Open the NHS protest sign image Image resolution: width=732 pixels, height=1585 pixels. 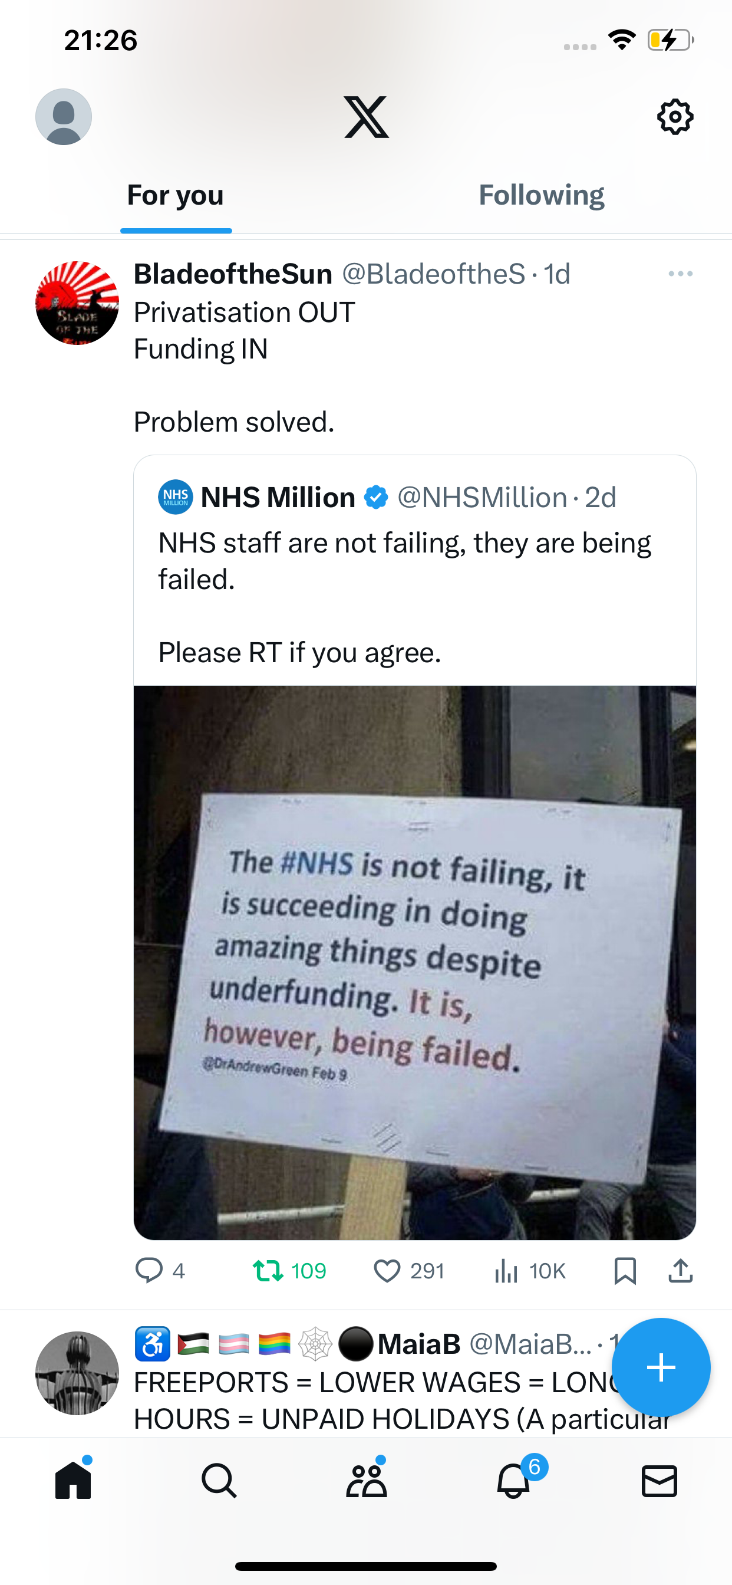click(x=414, y=962)
